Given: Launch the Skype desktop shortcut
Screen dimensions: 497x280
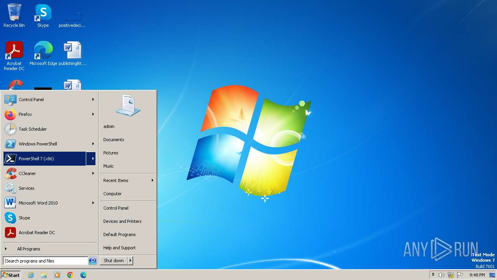Looking at the screenshot, I should click(x=43, y=16).
